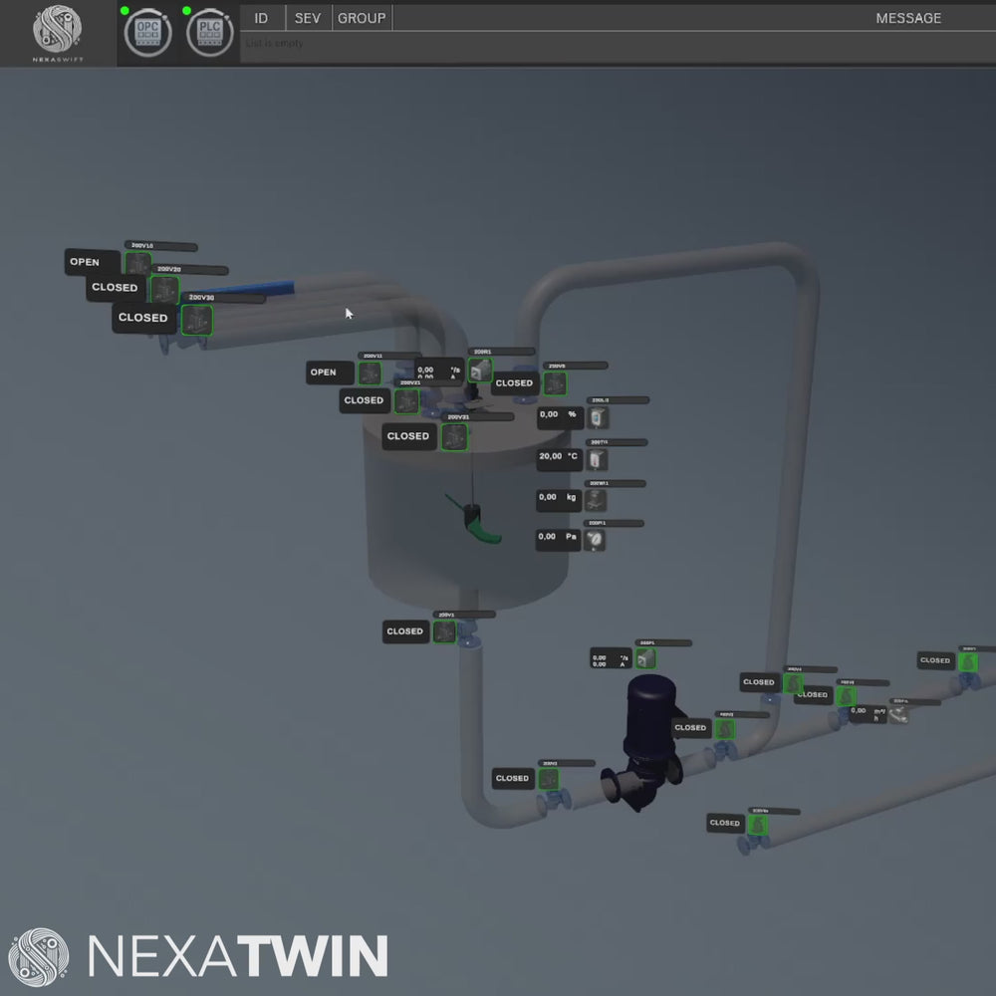996x996 pixels.
Task: Select the 200V30 valve icon
Action: click(197, 320)
